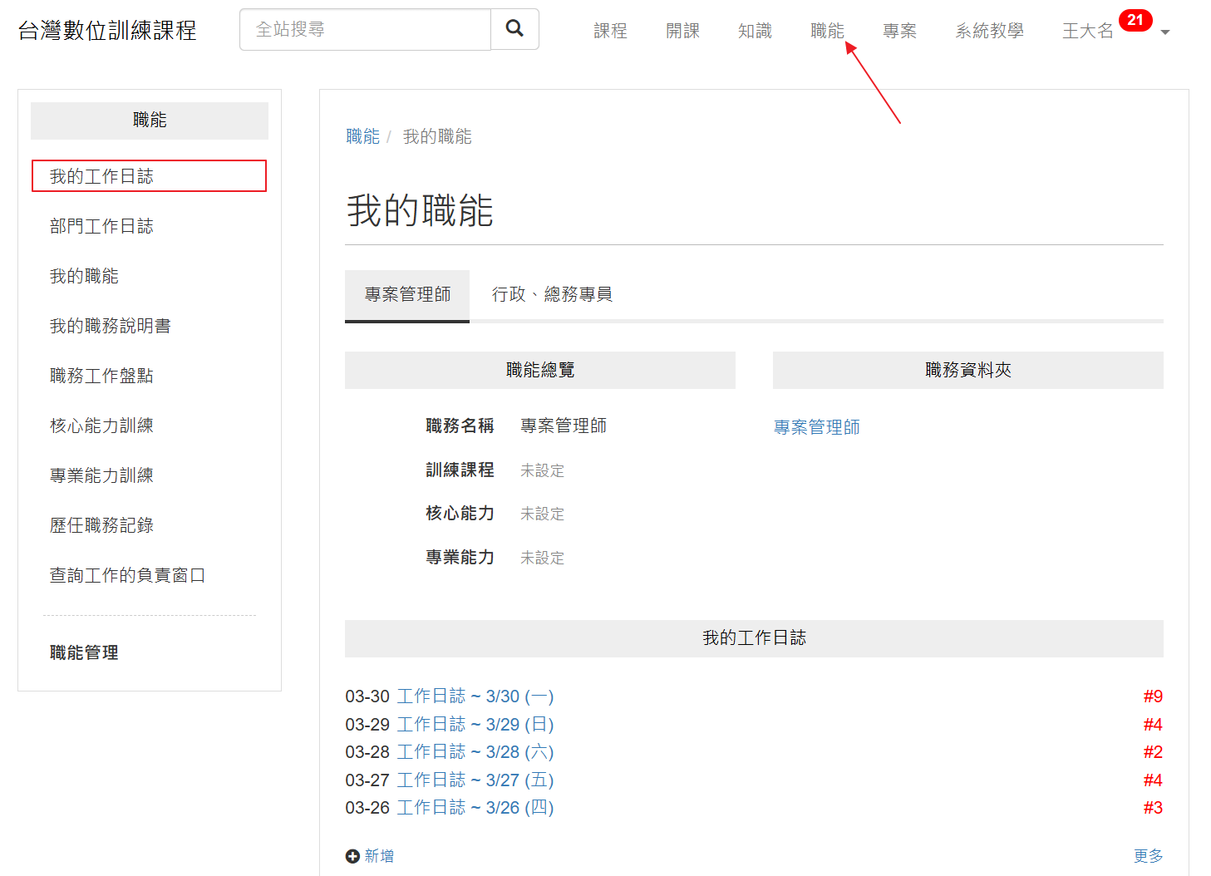The width and height of the screenshot is (1211, 876).
Task: Select 我的工作日誌 in the sidebar
Action: tap(101, 176)
